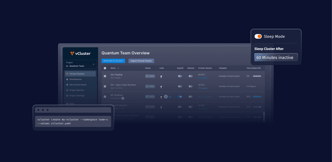Open Namespaces in sidebar
The width and height of the screenshot is (332, 162).
(75, 79)
